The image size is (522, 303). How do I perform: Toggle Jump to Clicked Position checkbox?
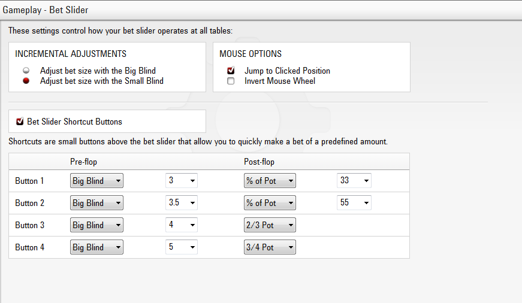click(x=231, y=71)
